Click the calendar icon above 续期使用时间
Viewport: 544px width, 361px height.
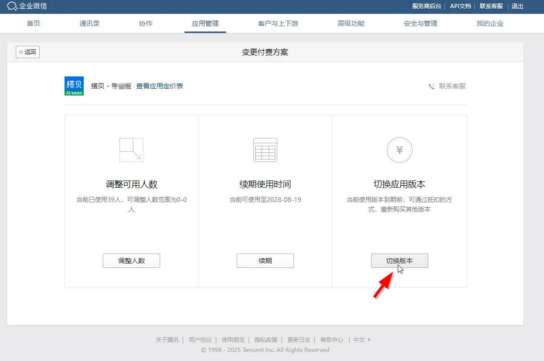[x=265, y=150]
